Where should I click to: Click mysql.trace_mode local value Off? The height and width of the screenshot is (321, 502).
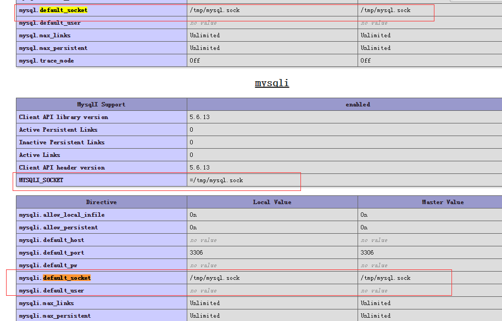click(x=194, y=60)
